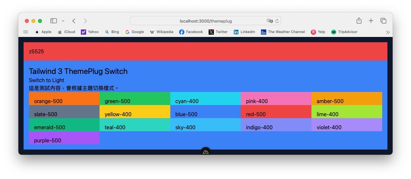Image resolution: width=411 pixels, height=179 pixels.
Task: Click Switch to Light theme toggle
Action: click(x=47, y=80)
